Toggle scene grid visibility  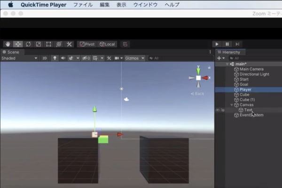[95, 58]
